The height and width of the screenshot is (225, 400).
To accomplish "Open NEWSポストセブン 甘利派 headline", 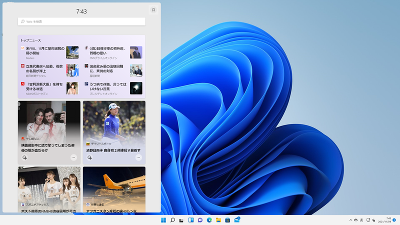I will (x=44, y=86).
